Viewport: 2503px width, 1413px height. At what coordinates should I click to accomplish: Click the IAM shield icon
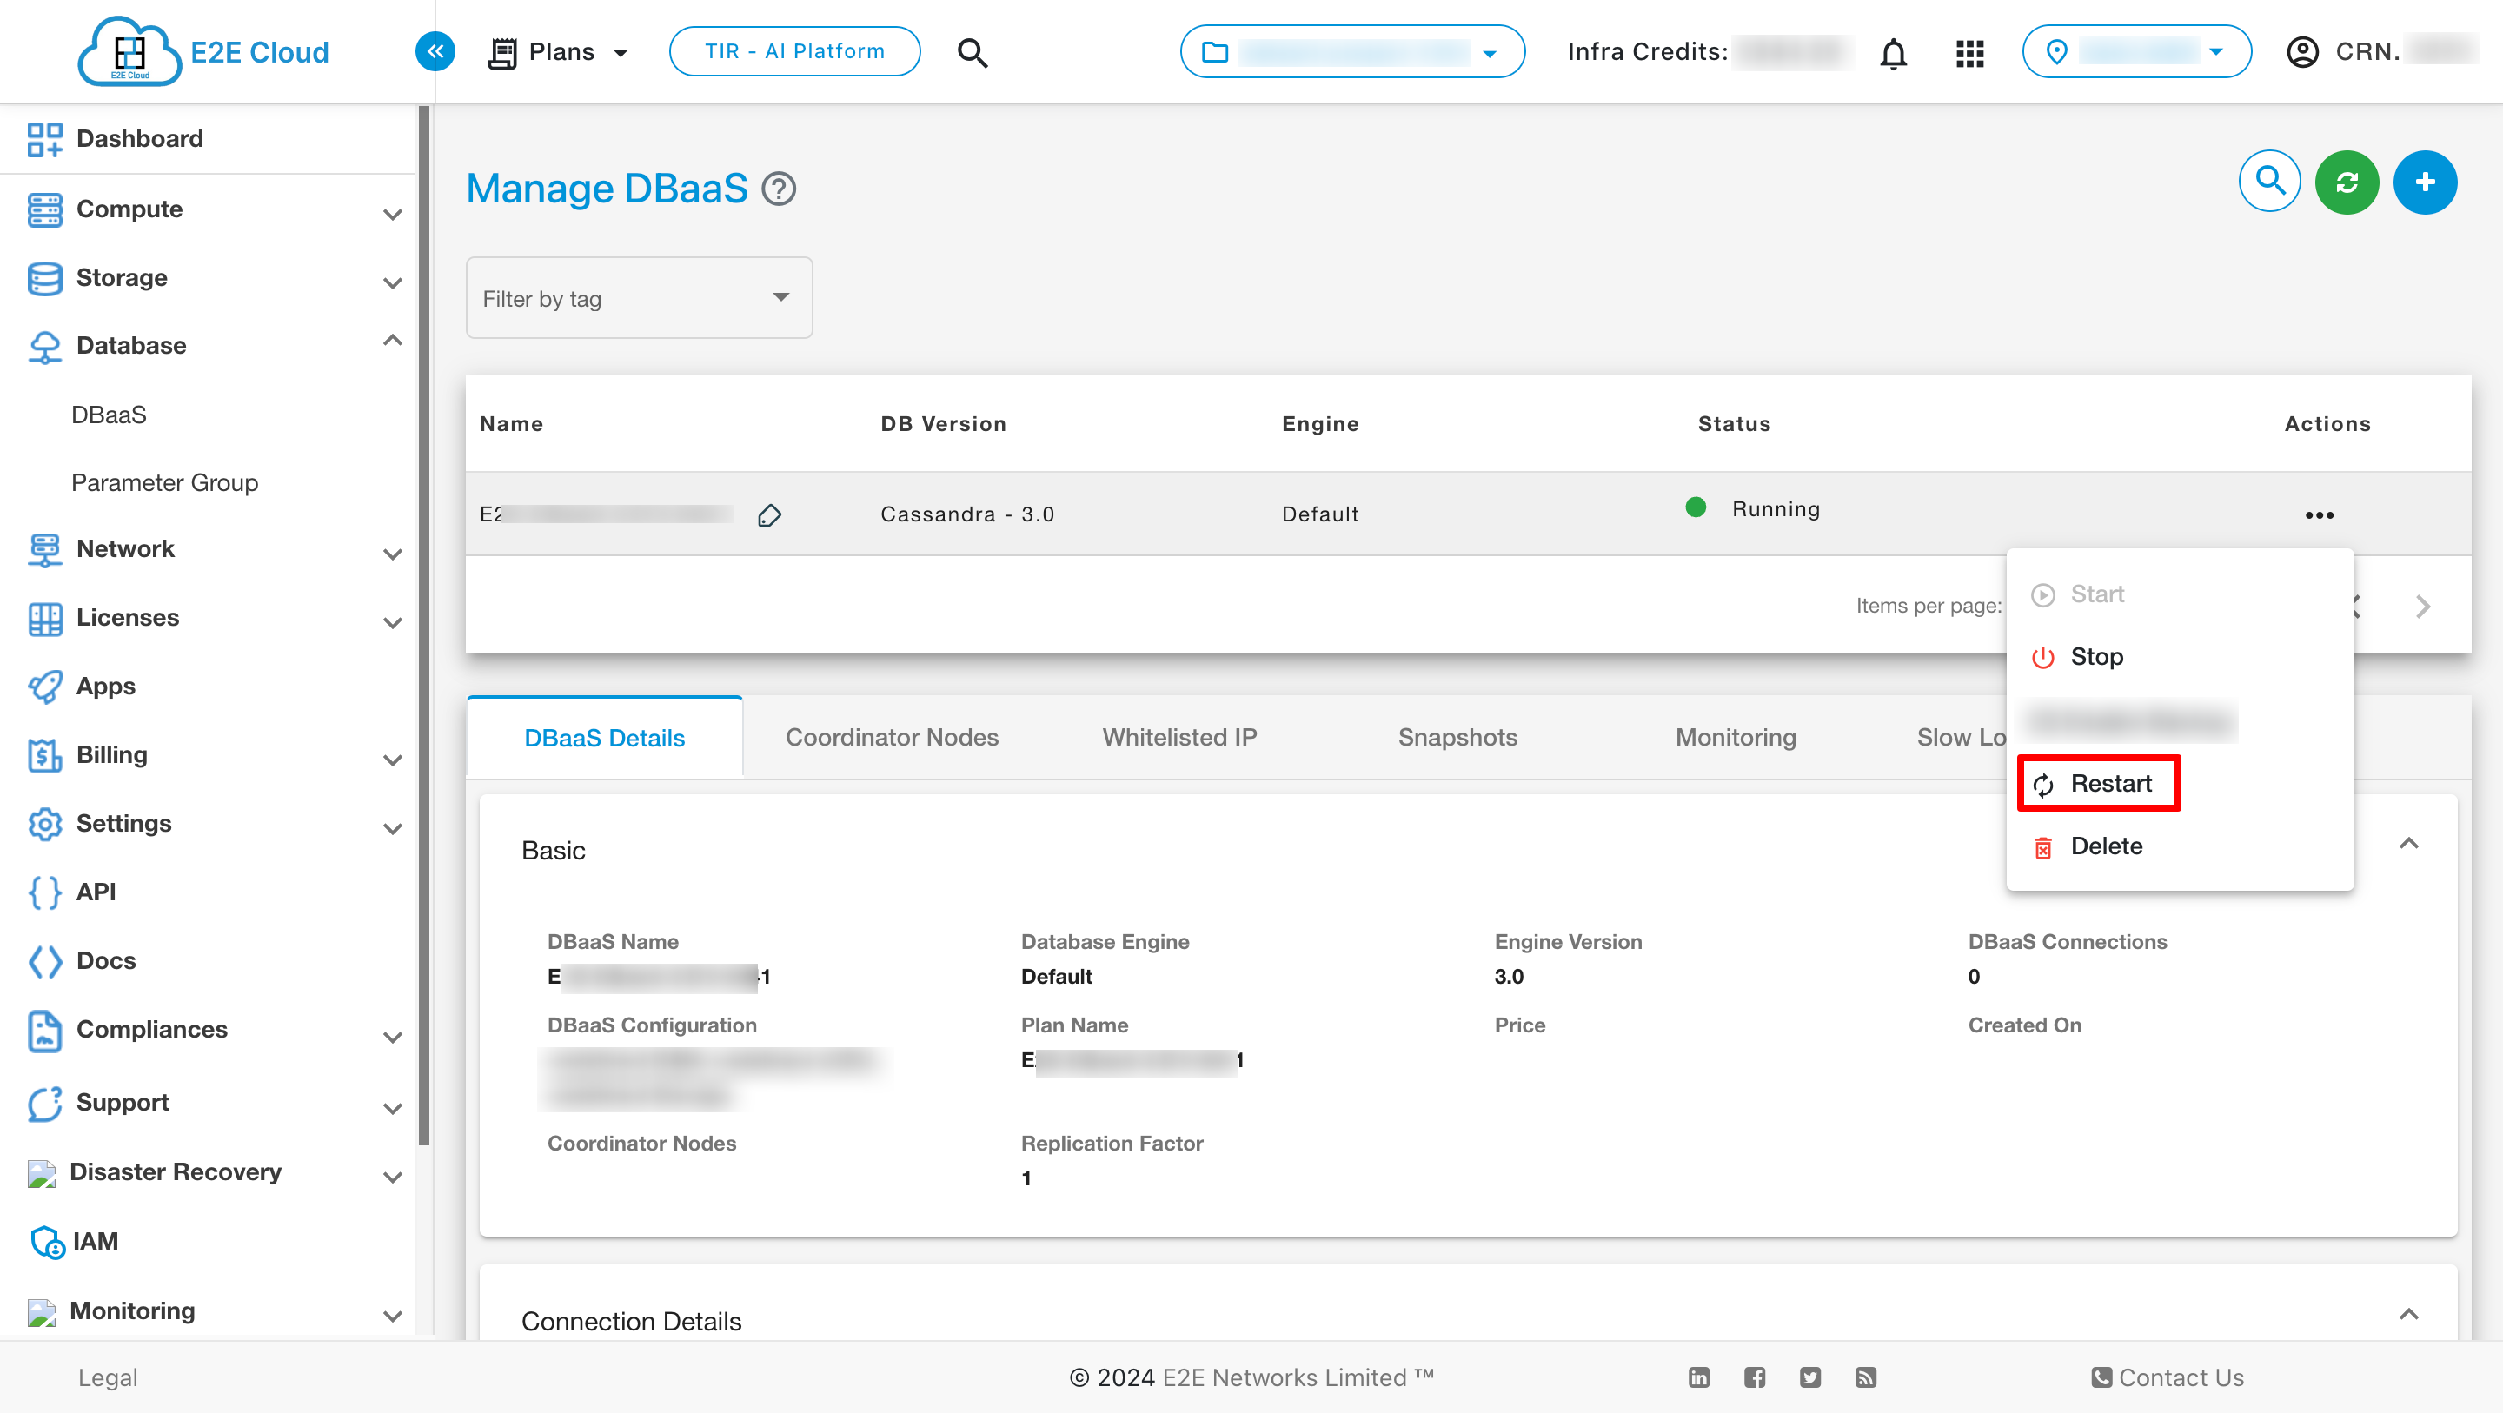pos(47,1242)
